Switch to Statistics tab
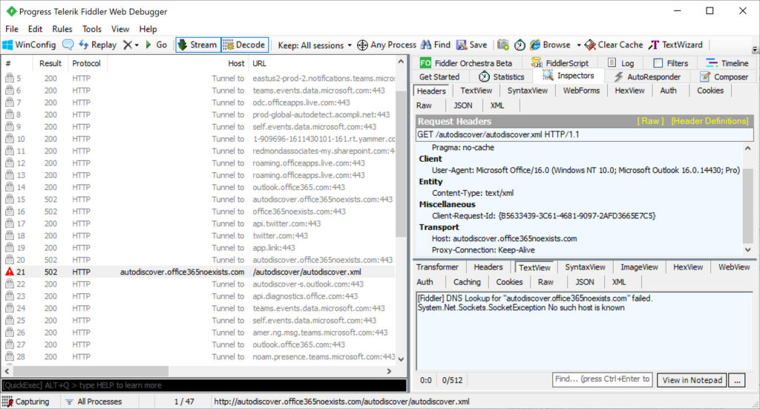This screenshot has width=760, height=409. 501,76
